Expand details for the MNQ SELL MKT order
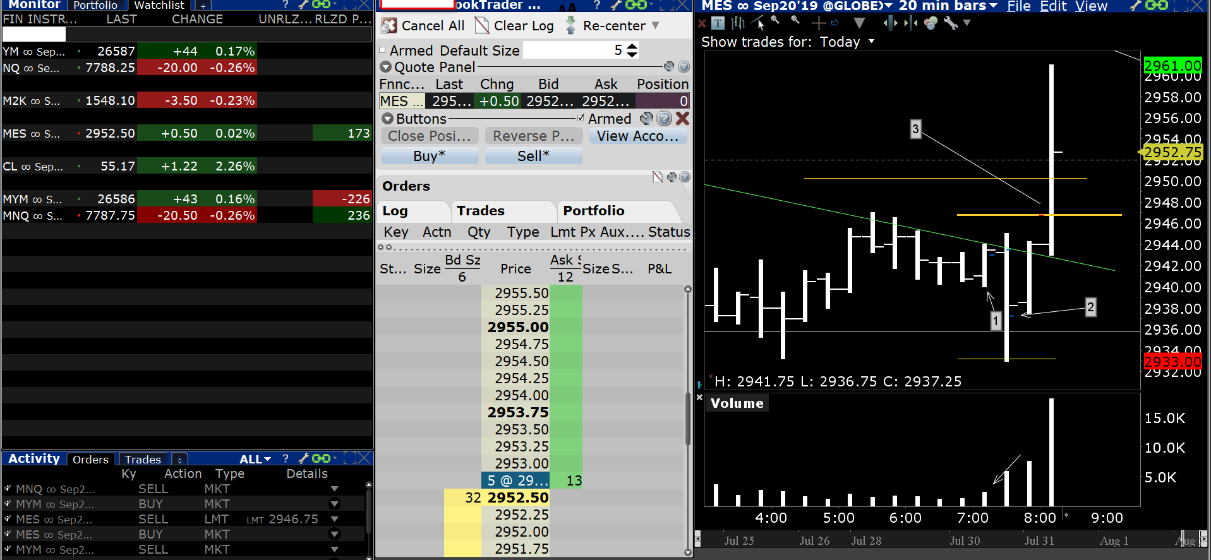This screenshot has height=560, width=1211. [334, 489]
